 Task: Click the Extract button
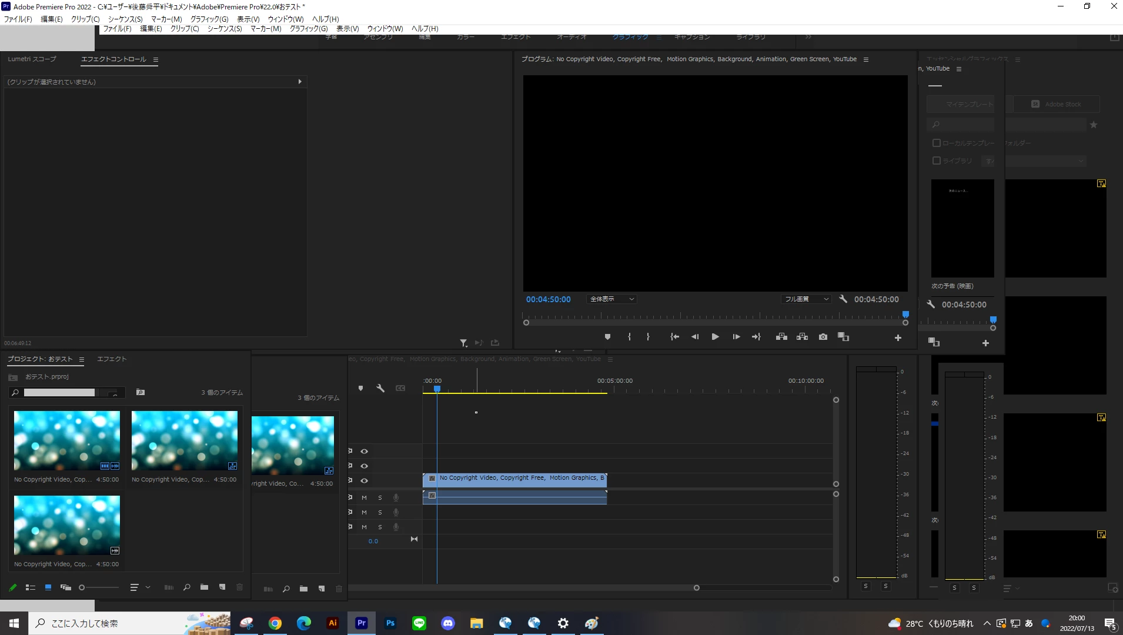802,337
